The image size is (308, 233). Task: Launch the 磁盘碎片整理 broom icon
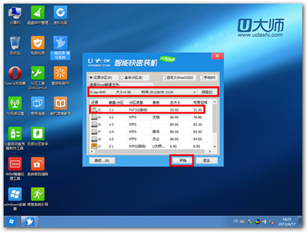pos(37,13)
